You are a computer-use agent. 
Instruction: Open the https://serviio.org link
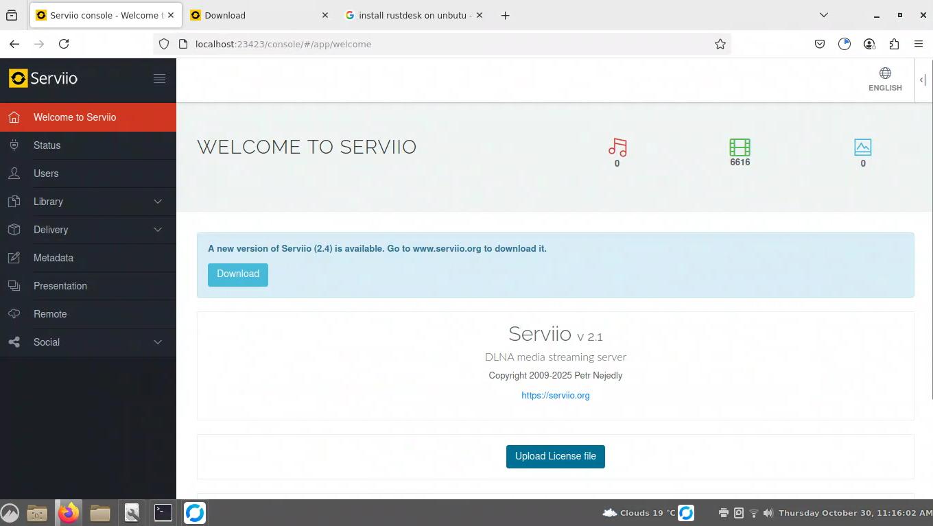[x=555, y=396]
